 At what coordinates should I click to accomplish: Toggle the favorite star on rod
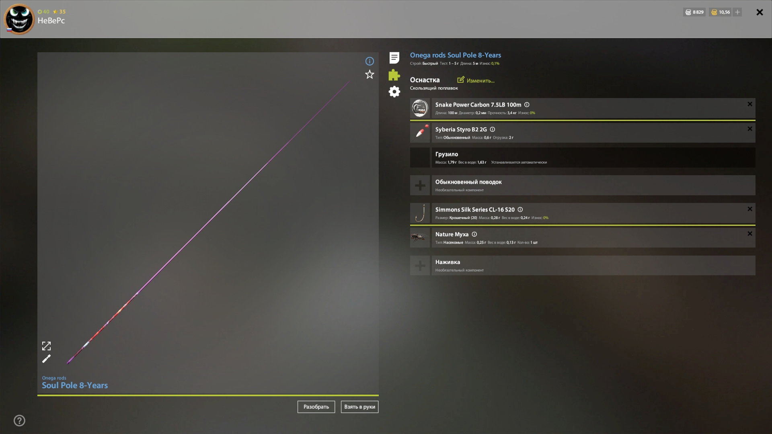point(370,74)
